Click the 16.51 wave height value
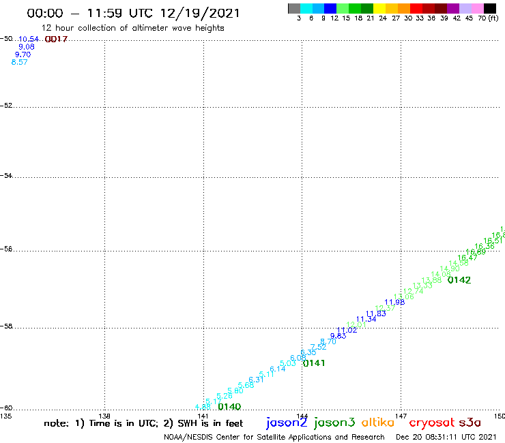Screen dimensions: 505x443 point(493,241)
